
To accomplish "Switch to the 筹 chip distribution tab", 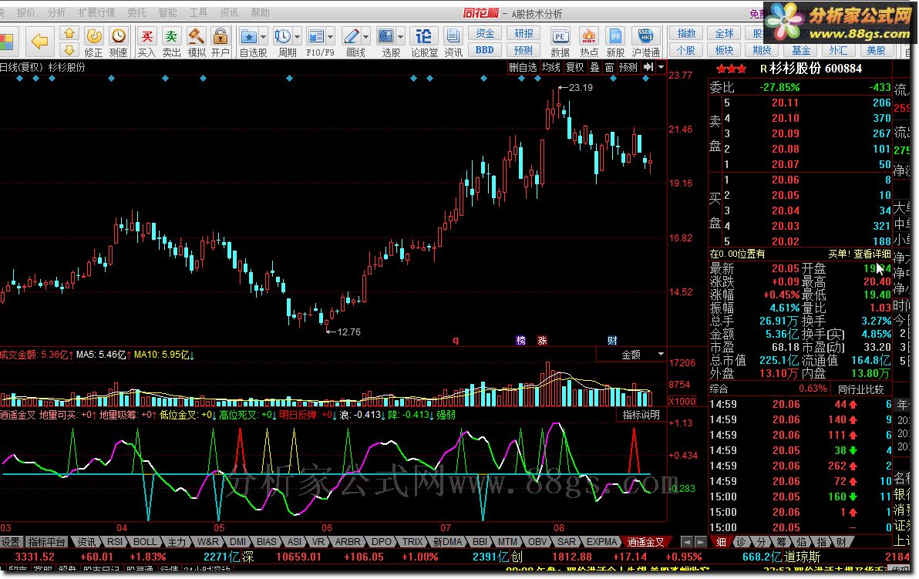I will pos(781,542).
